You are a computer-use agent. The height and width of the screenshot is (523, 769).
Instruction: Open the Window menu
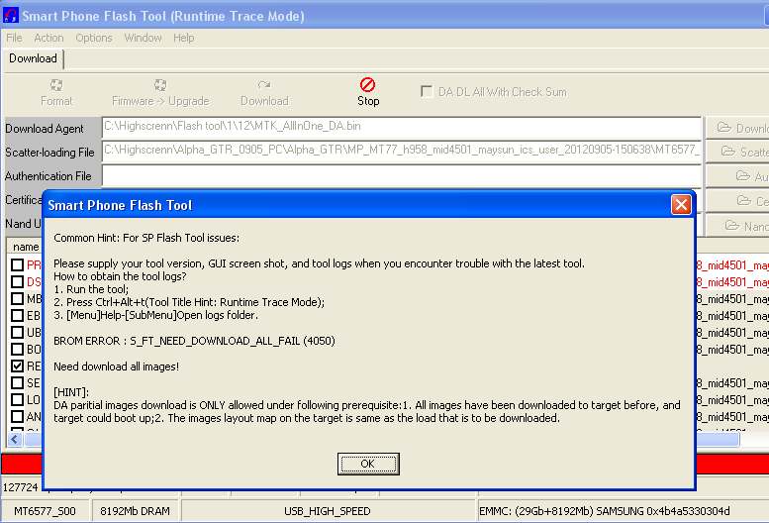coord(143,38)
